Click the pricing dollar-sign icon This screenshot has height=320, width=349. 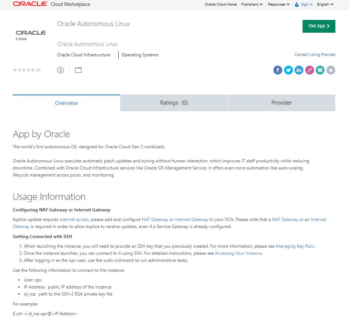[60, 70]
